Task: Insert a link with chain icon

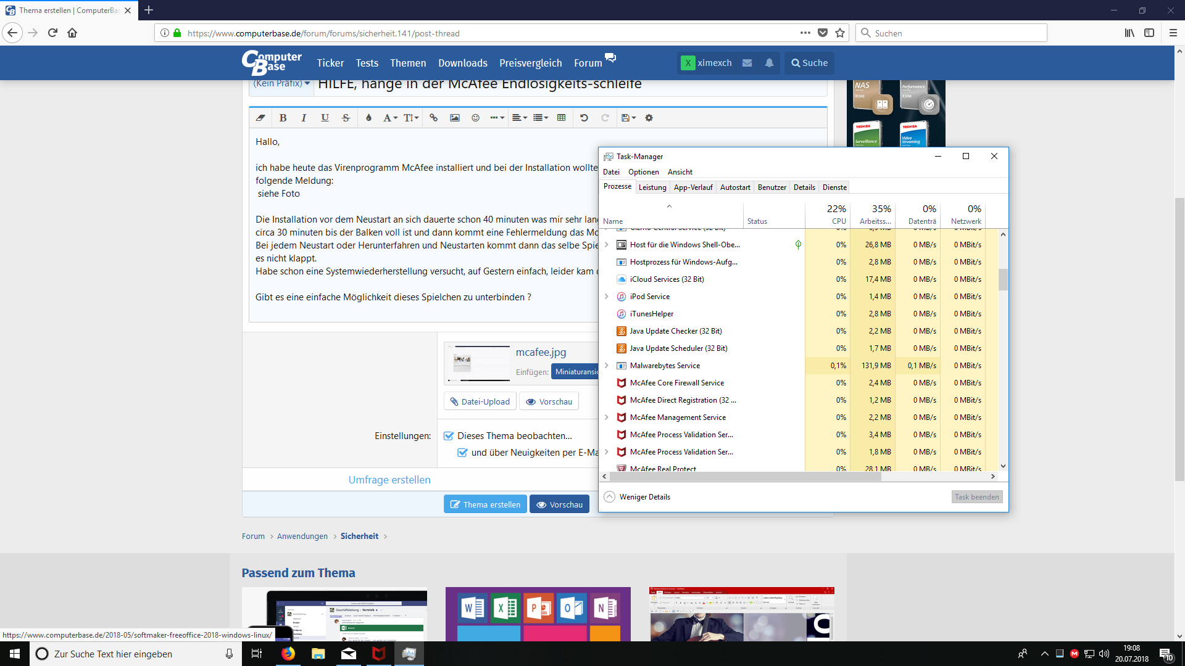Action: (434, 118)
